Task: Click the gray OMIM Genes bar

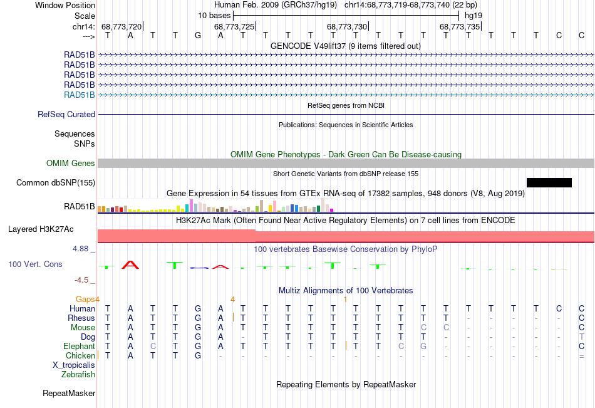Action: coord(346,164)
